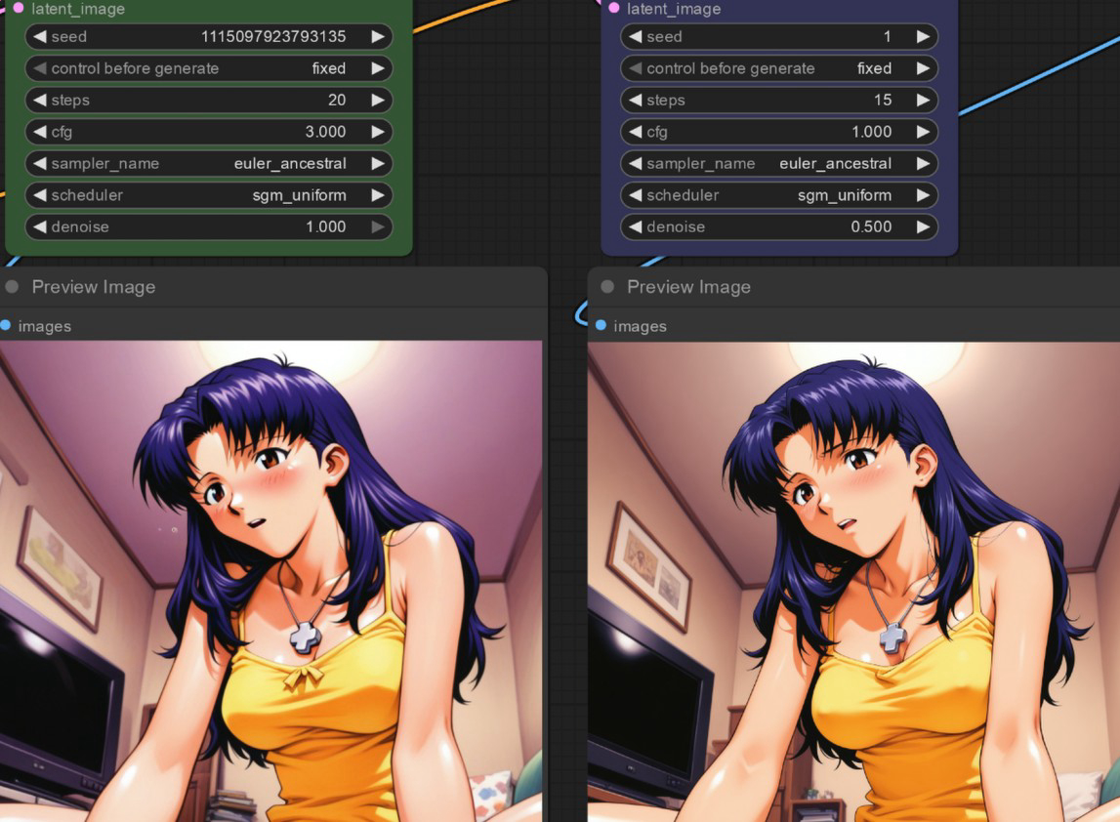Viewport: 1120px width, 822px height.
Task: Click images input dot on right Preview node
Action: click(601, 326)
